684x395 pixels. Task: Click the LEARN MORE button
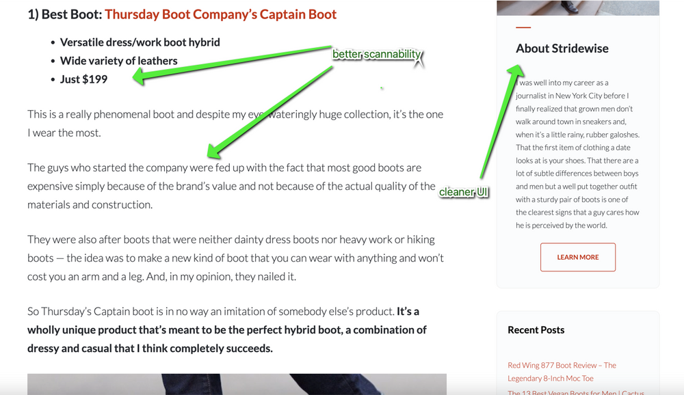[x=577, y=257]
